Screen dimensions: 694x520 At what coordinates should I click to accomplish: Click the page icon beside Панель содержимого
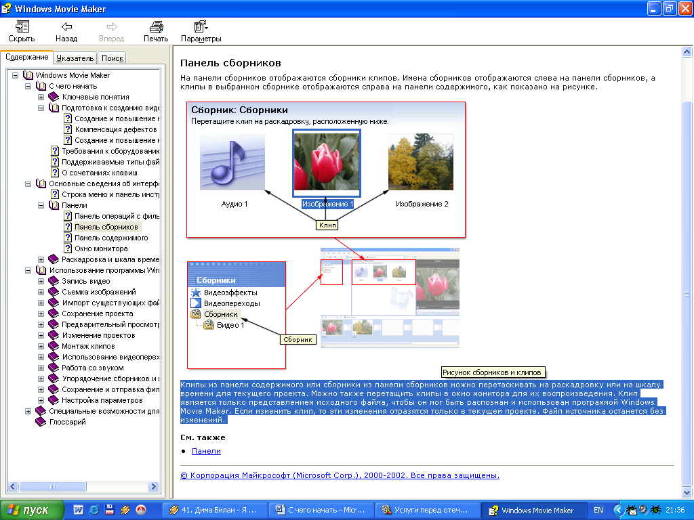67,238
